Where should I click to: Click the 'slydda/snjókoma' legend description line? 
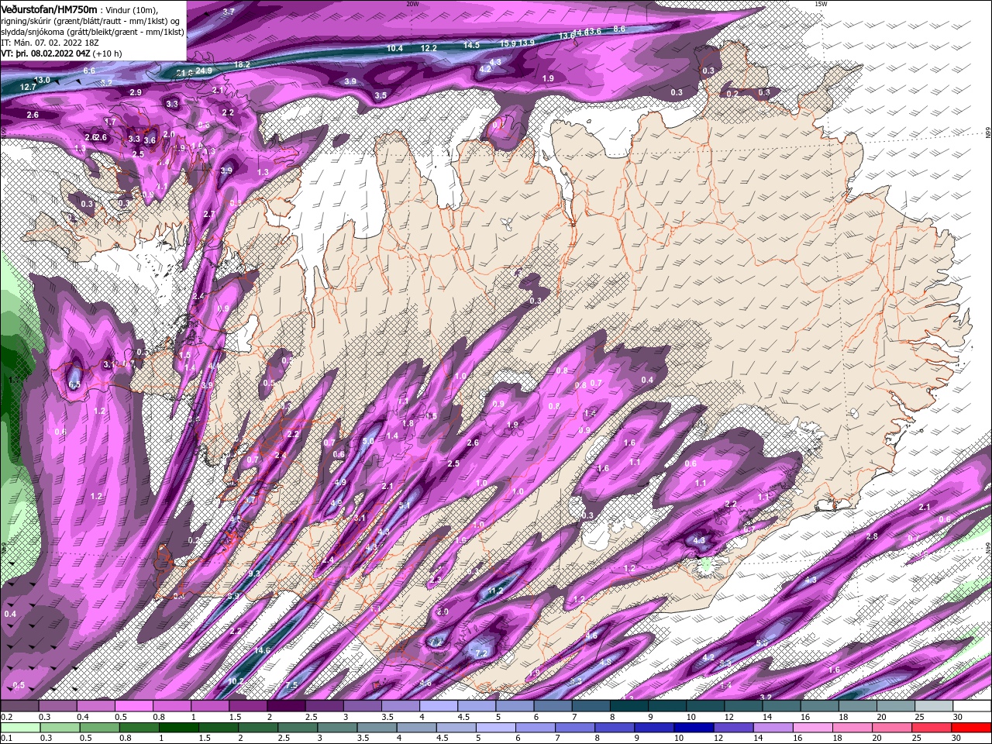[92, 32]
